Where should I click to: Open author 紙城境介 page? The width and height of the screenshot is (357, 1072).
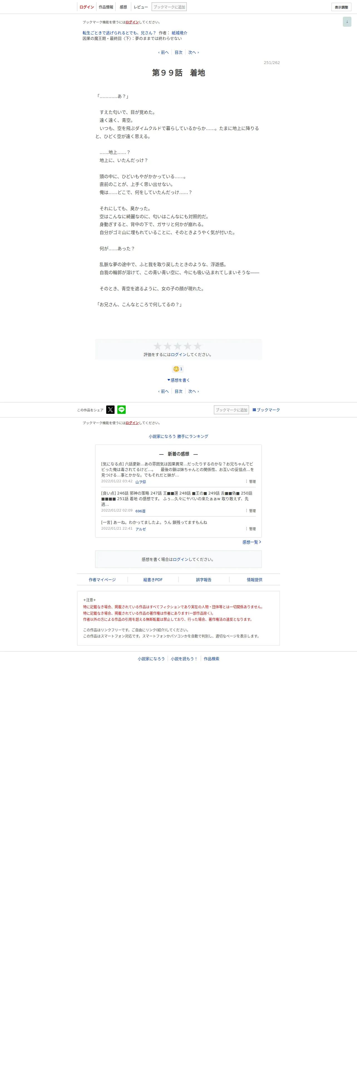pyautogui.click(x=179, y=33)
